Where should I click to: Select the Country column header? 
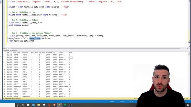coord(61,53)
